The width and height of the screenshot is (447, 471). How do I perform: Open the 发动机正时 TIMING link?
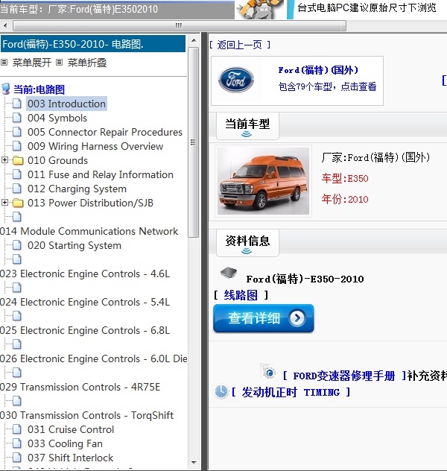291,392
